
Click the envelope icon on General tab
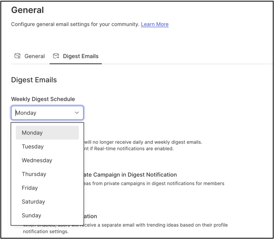[x=18, y=56]
